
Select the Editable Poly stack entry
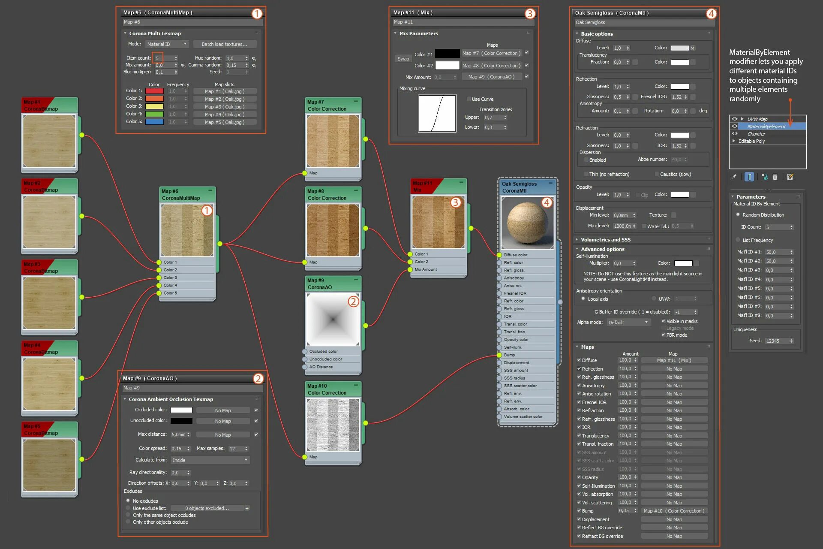click(x=751, y=141)
